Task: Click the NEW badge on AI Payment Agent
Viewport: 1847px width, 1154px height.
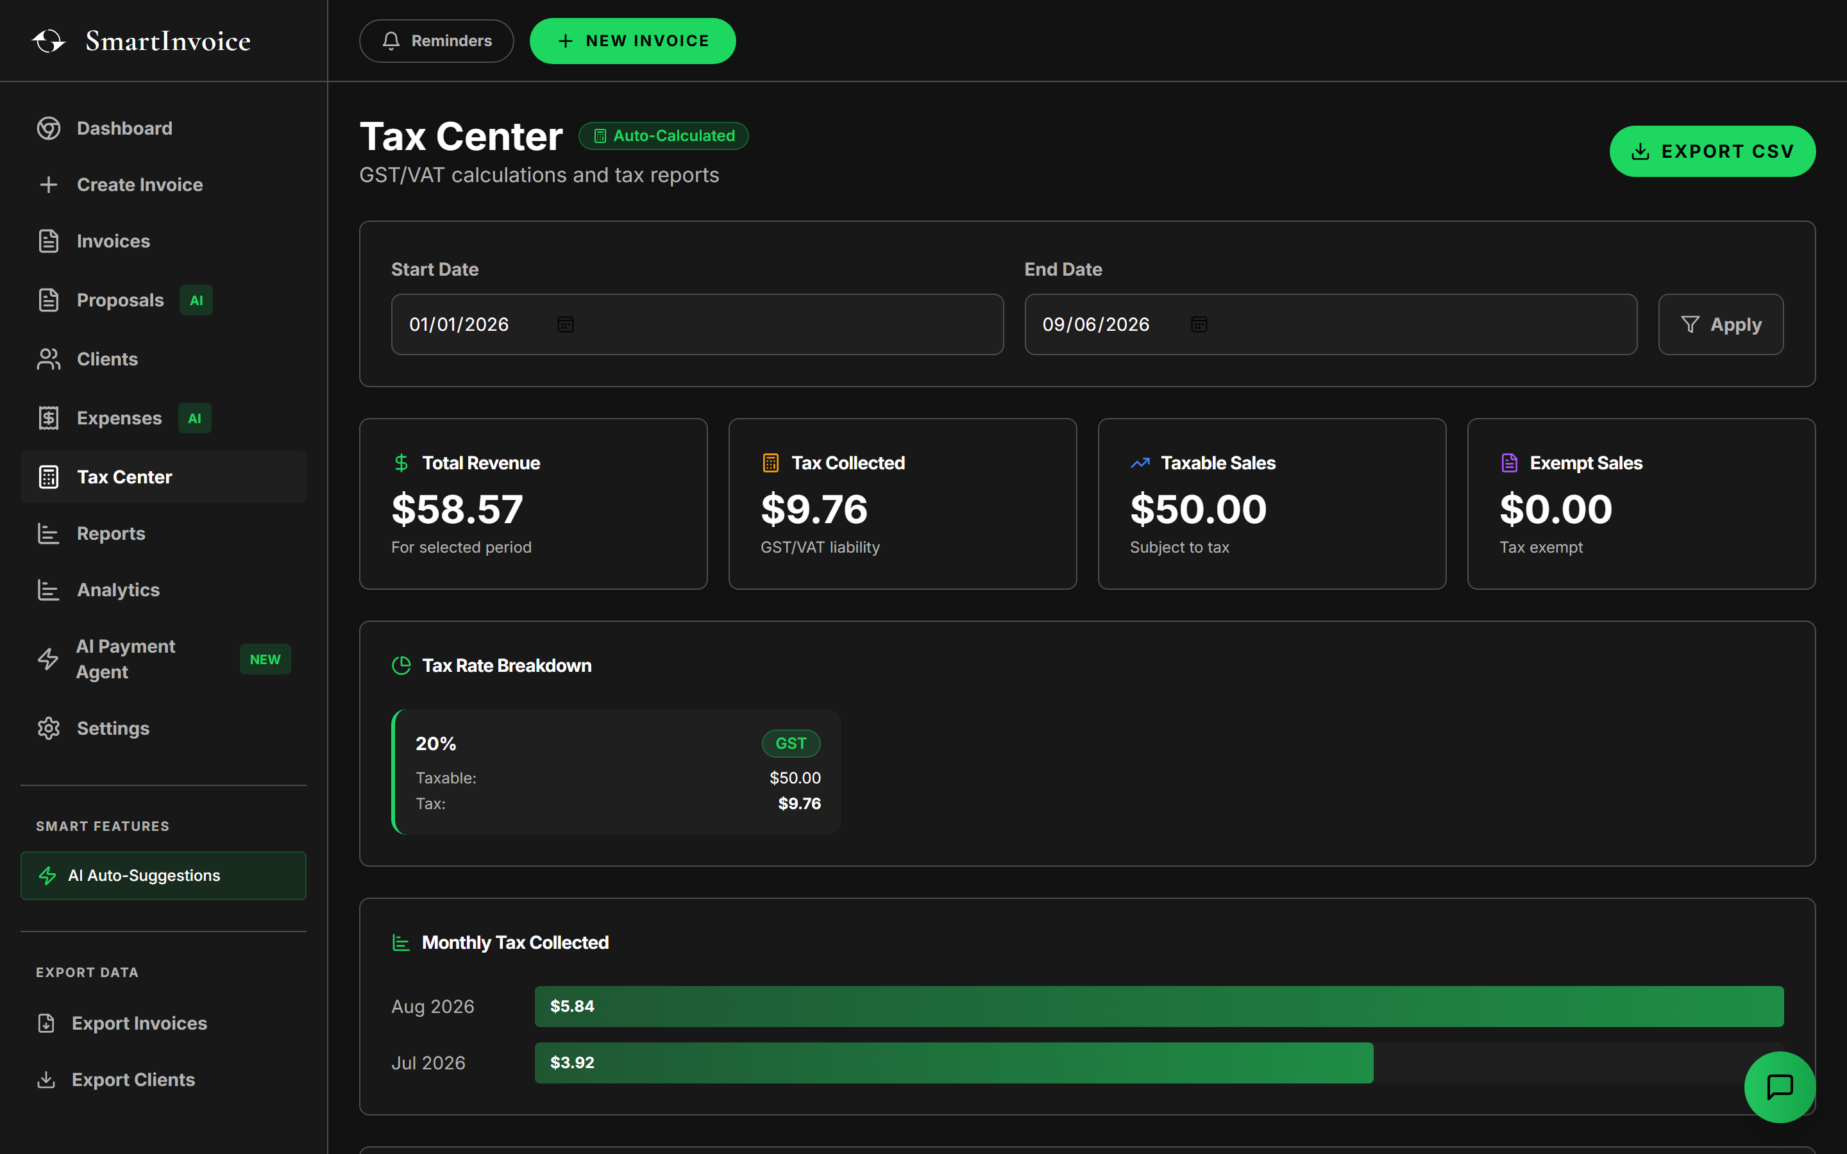Action: tap(266, 660)
